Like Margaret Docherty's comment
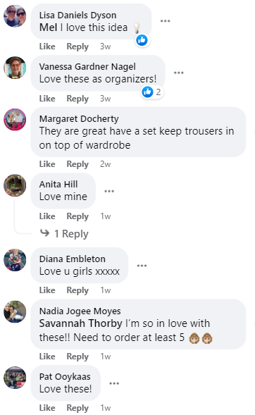255x415 pixels. coord(47,164)
